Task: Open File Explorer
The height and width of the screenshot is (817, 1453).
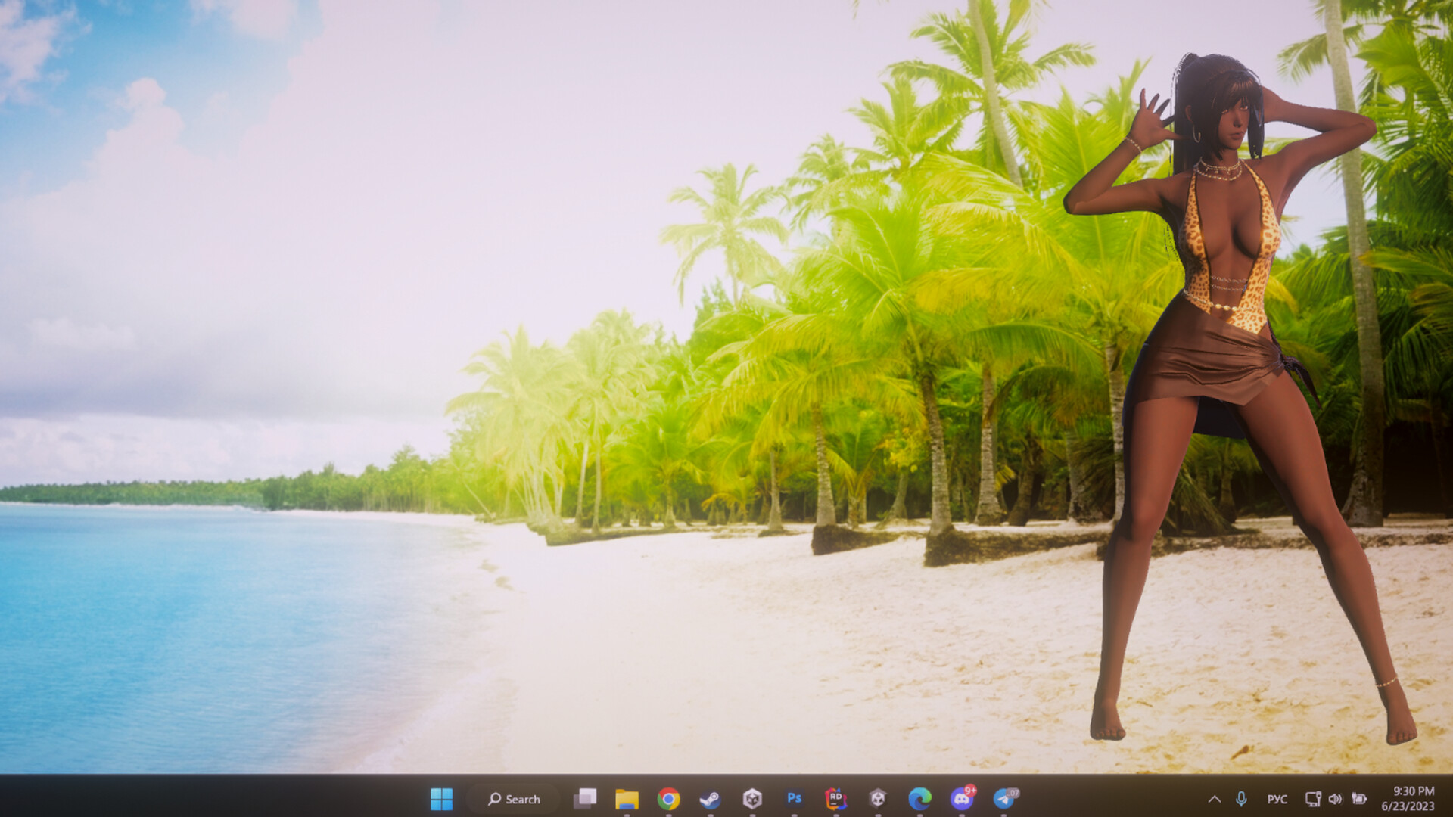Action: (x=628, y=798)
